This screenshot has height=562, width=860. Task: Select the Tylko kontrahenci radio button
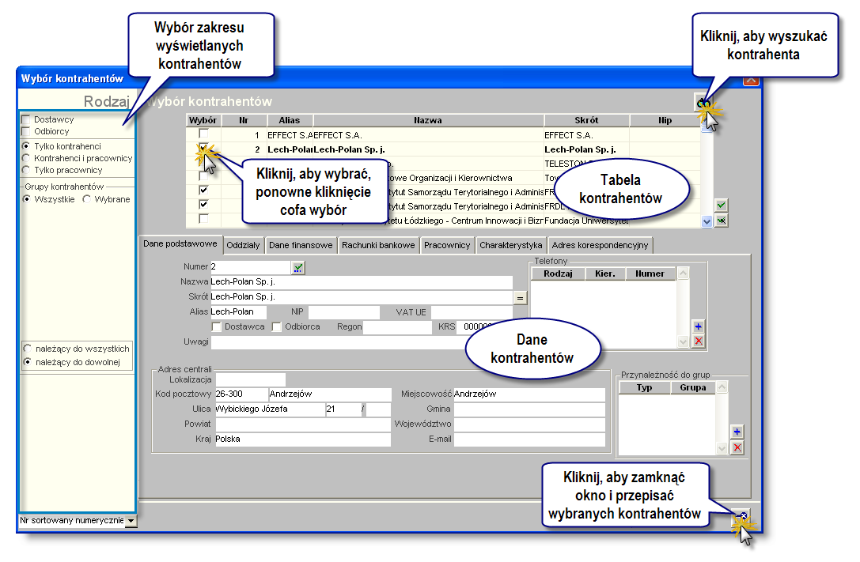pyautogui.click(x=25, y=146)
